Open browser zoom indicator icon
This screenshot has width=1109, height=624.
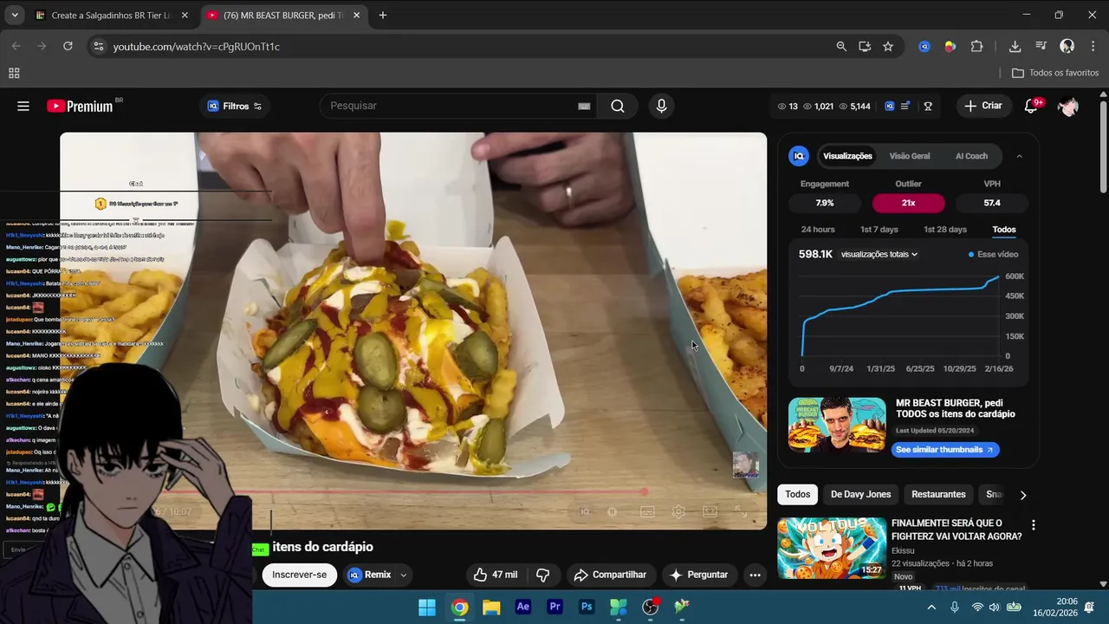(840, 46)
